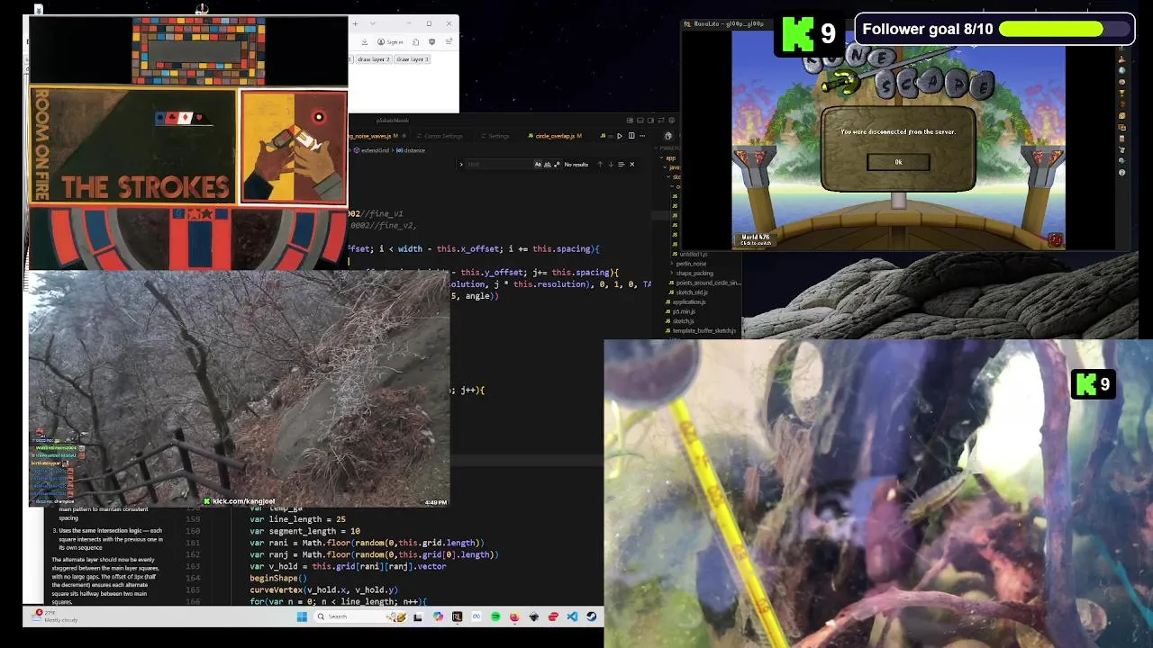Open template_buffer_sketch.js in Explorer
Viewport: 1153px width, 648px height.
point(704,330)
